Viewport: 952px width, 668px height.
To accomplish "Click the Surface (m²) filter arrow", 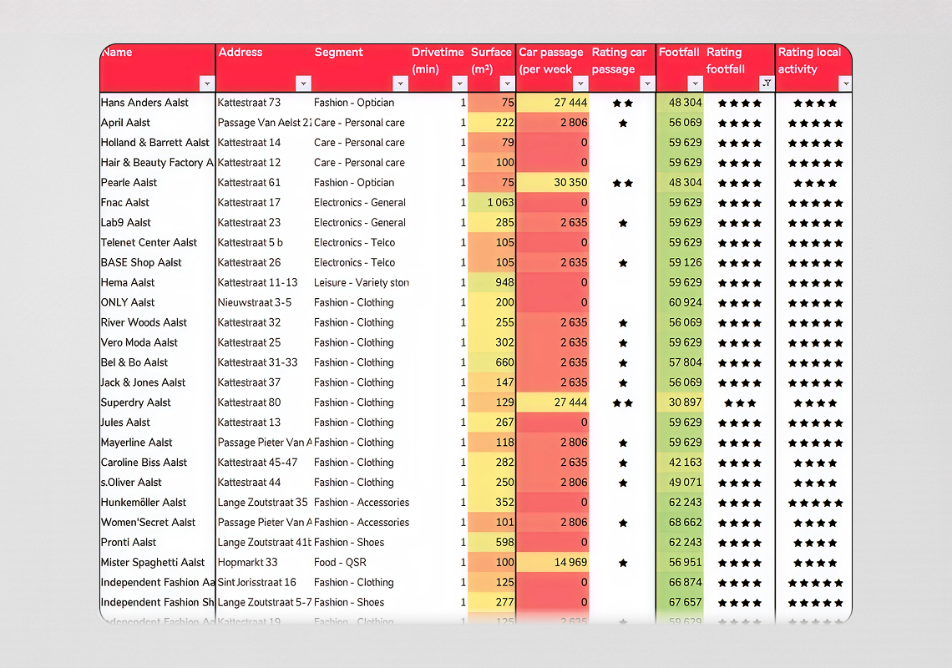I will click(507, 83).
